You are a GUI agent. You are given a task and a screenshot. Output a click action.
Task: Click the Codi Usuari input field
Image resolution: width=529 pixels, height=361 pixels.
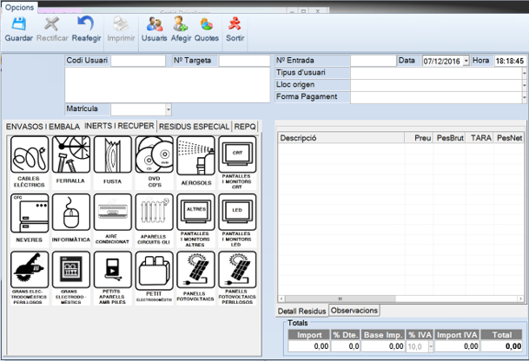138,61
